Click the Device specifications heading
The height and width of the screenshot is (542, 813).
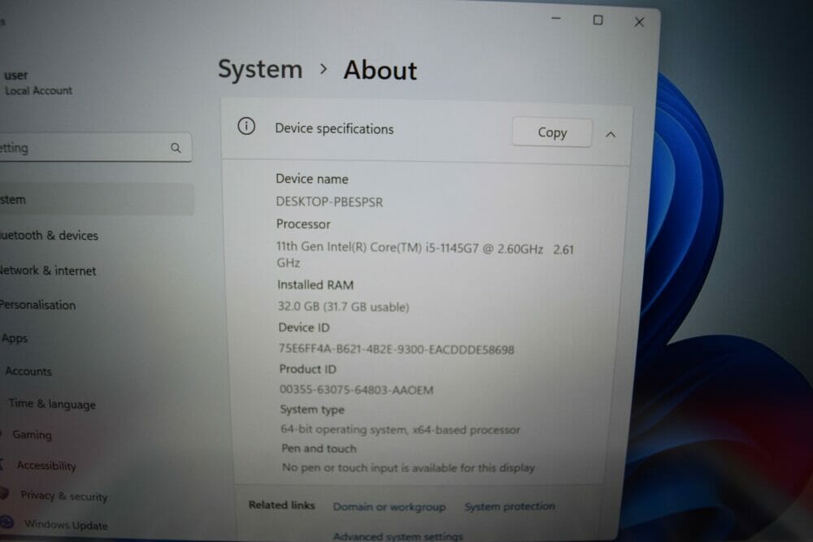point(334,129)
